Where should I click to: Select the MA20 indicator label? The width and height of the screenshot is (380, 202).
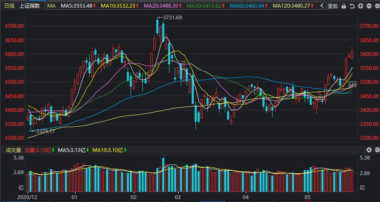pos(163,6)
